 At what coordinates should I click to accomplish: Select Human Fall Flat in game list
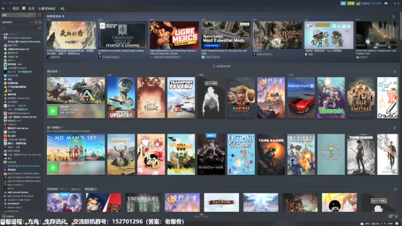click(20, 117)
